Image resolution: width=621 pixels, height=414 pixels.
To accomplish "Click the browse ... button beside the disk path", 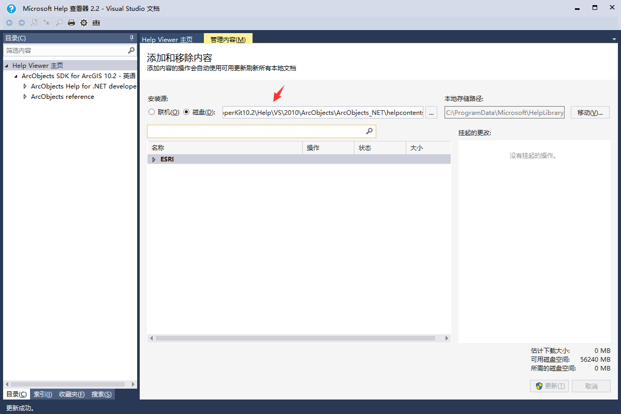I will coord(431,112).
